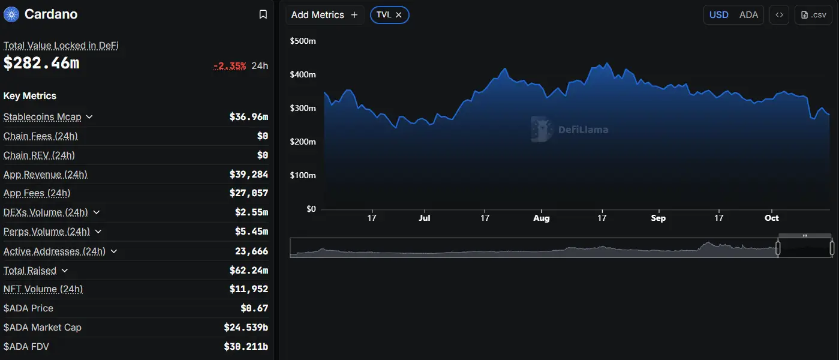
Task: Open the embed code <> option
Action: pyautogui.click(x=779, y=14)
